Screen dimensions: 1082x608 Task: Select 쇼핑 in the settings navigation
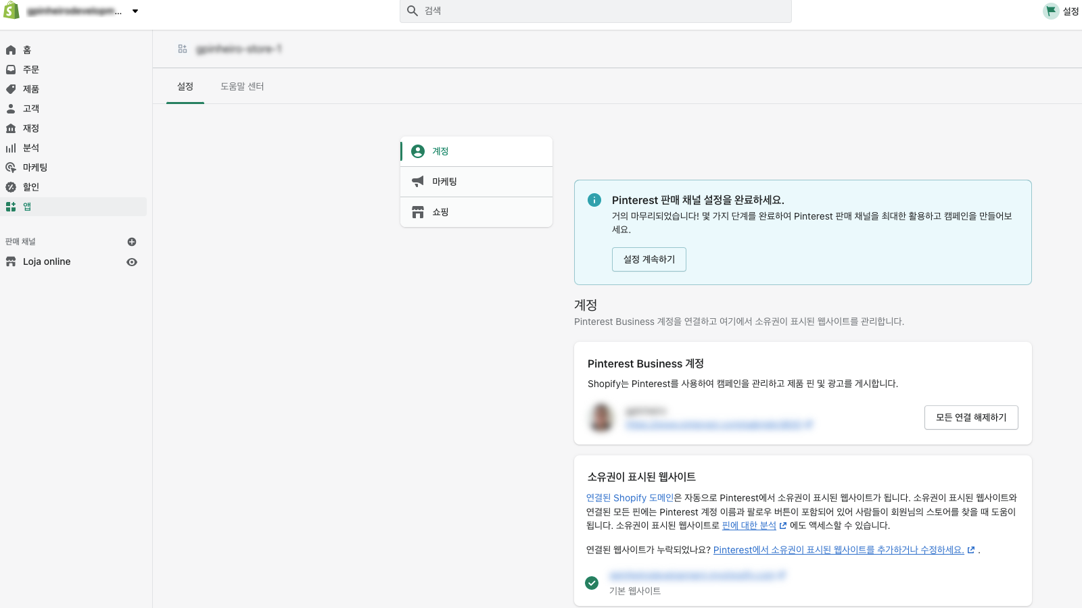[477, 212]
